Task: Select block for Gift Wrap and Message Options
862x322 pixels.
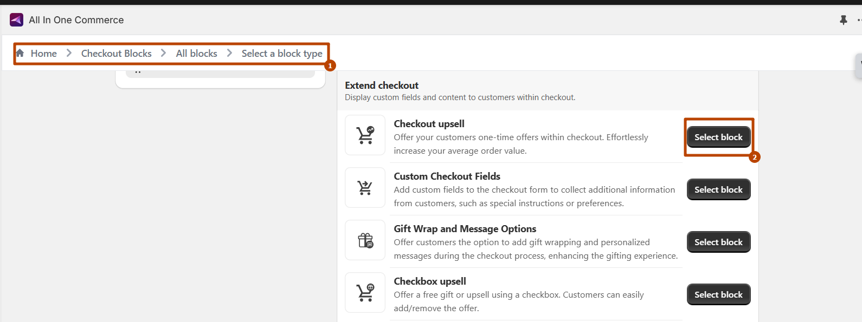Action: tap(718, 242)
